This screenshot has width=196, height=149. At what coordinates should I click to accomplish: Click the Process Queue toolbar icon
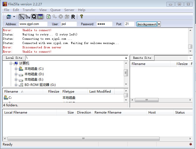tap(55, 17)
